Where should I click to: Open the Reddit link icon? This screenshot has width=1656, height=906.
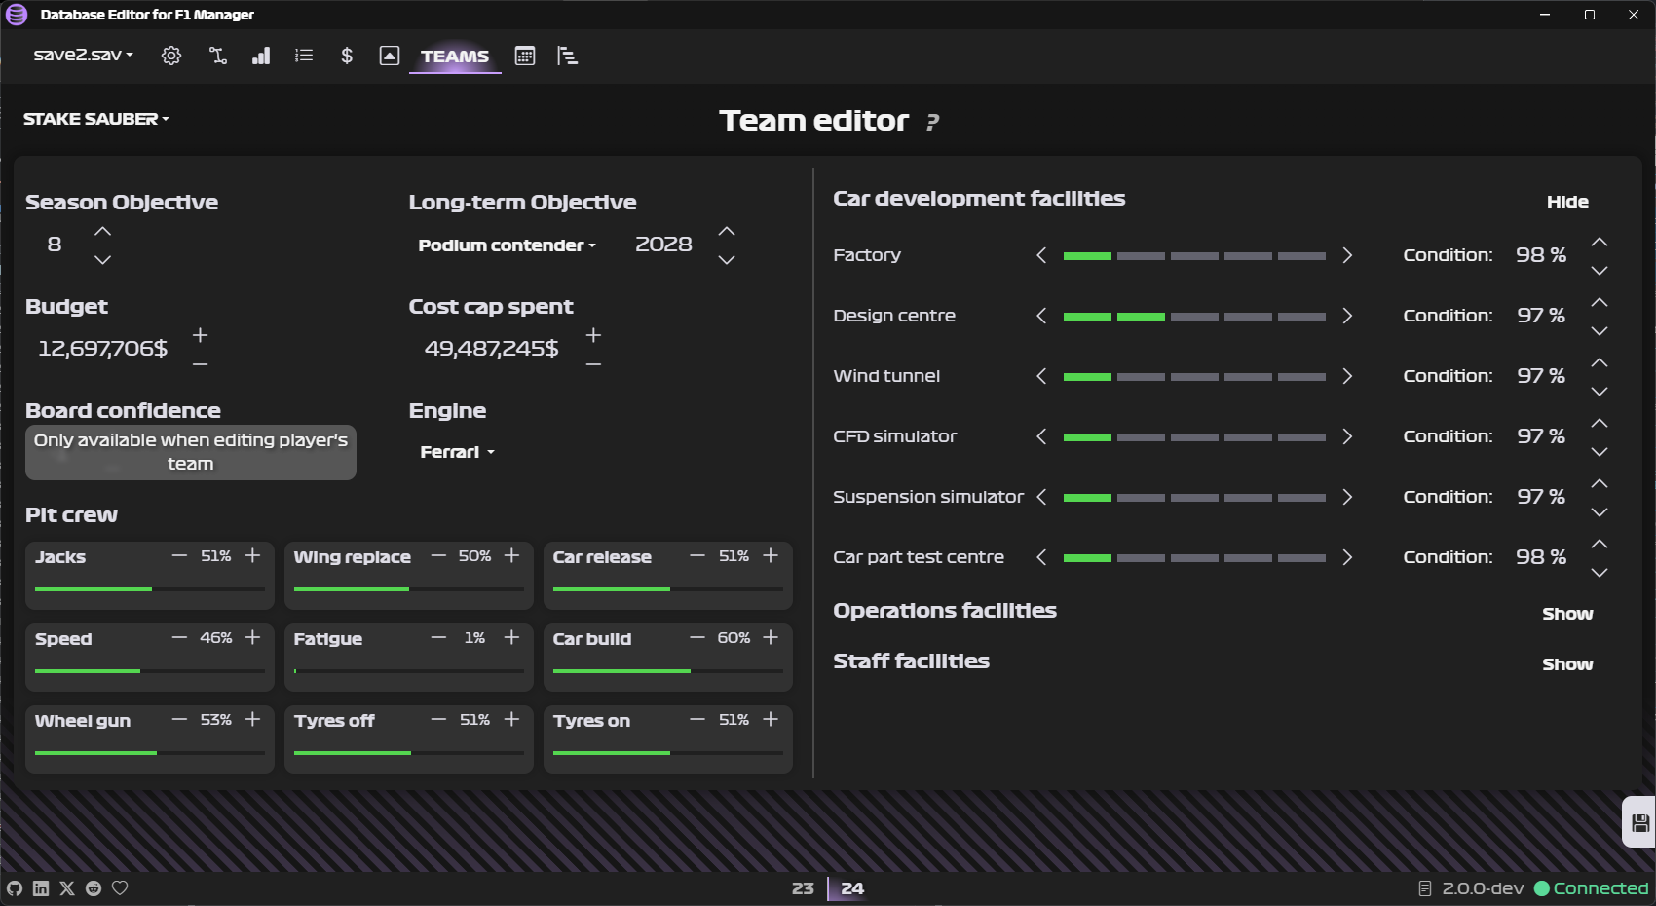click(94, 888)
